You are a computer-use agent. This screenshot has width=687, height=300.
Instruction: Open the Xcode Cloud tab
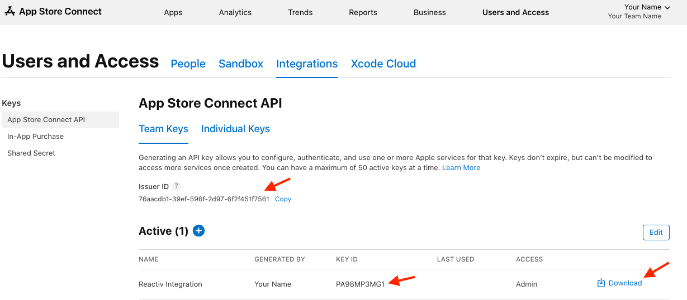[x=383, y=64]
